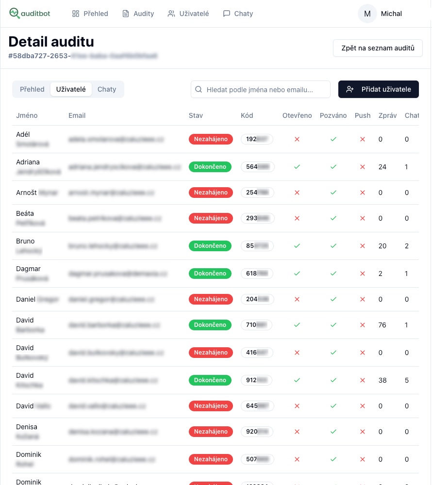Click red Otevřeno X in row with code 416

click(297, 353)
